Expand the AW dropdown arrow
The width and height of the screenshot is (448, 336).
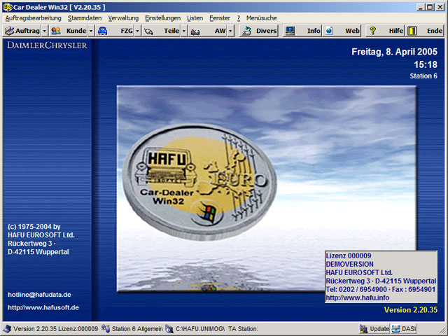pos(230,31)
